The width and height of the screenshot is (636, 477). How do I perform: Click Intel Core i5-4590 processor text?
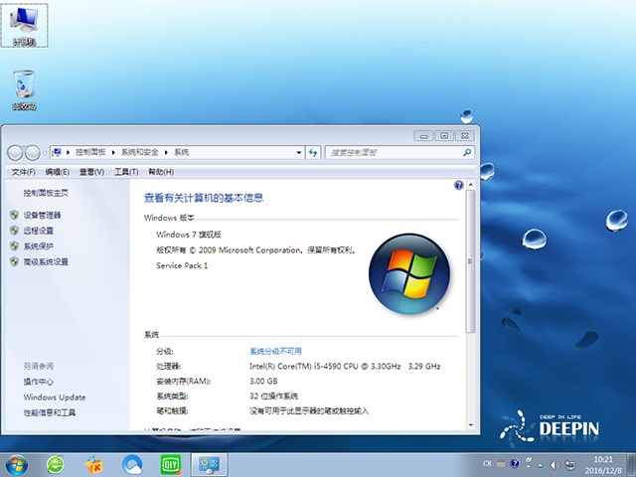(345, 367)
